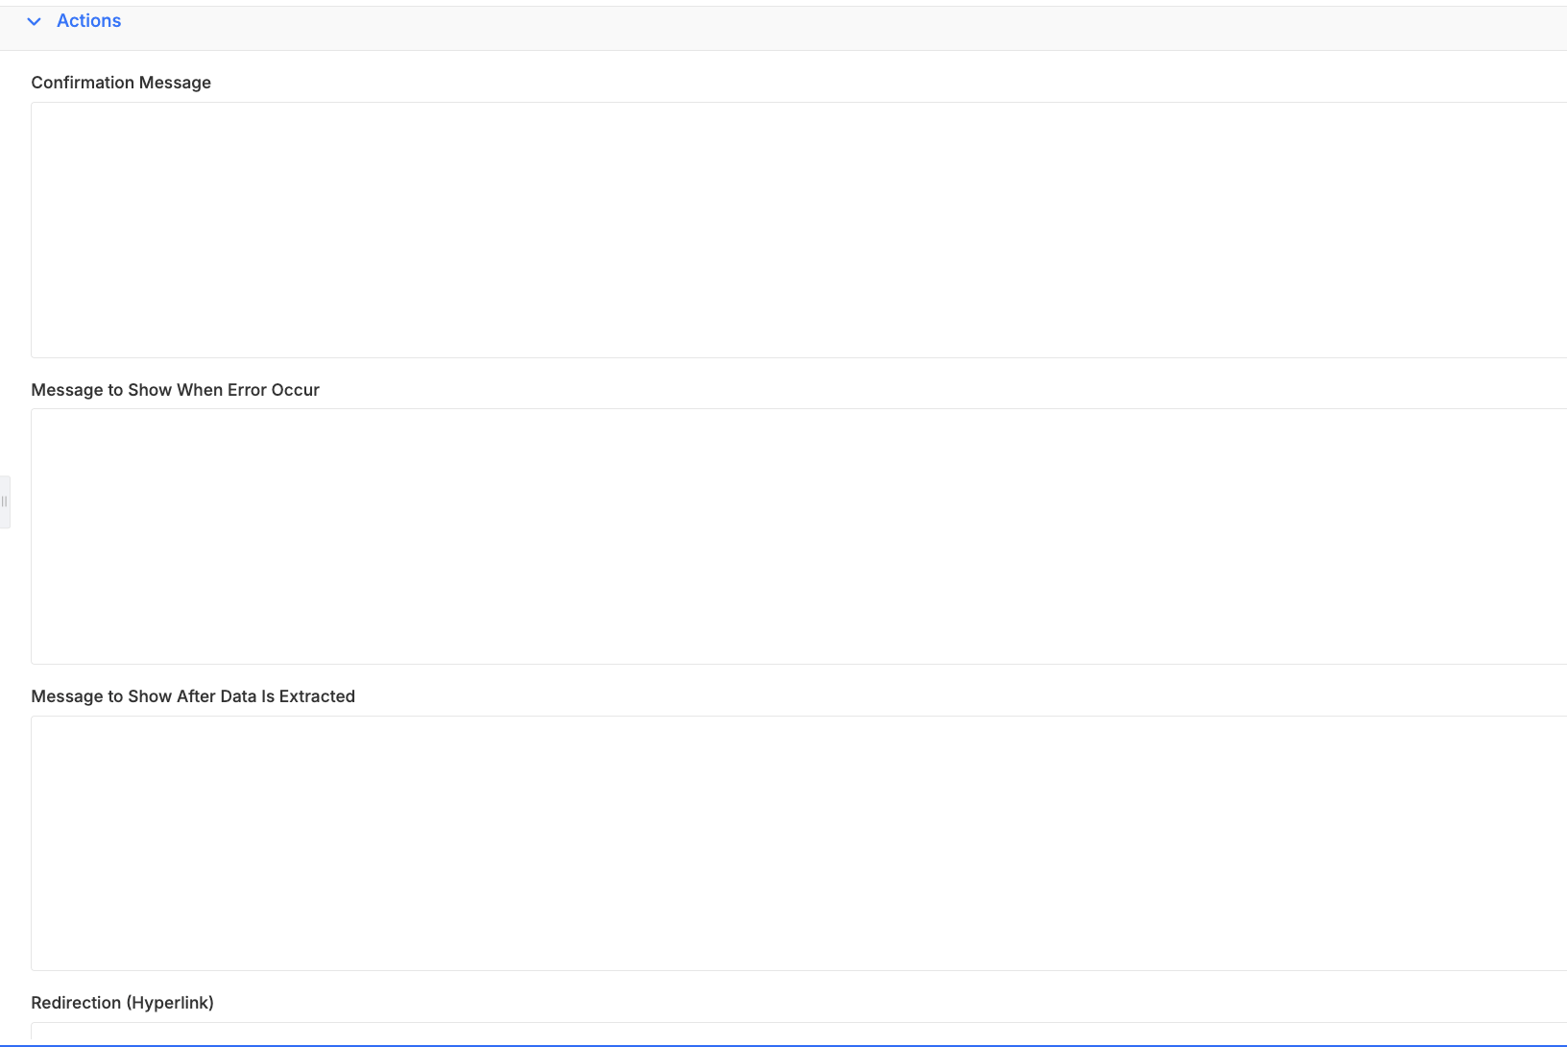
Task: Click the left edge sidebar grip
Action: click(5, 501)
